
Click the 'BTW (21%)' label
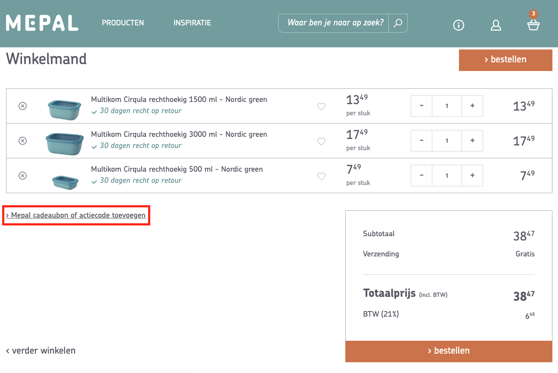[x=381, y=314]
